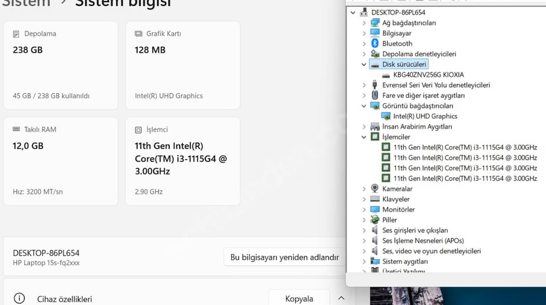Click the Sistem aygıtları icon
Image resolution: width=546 pixels, height=305 pixels.
click(375, 261)
